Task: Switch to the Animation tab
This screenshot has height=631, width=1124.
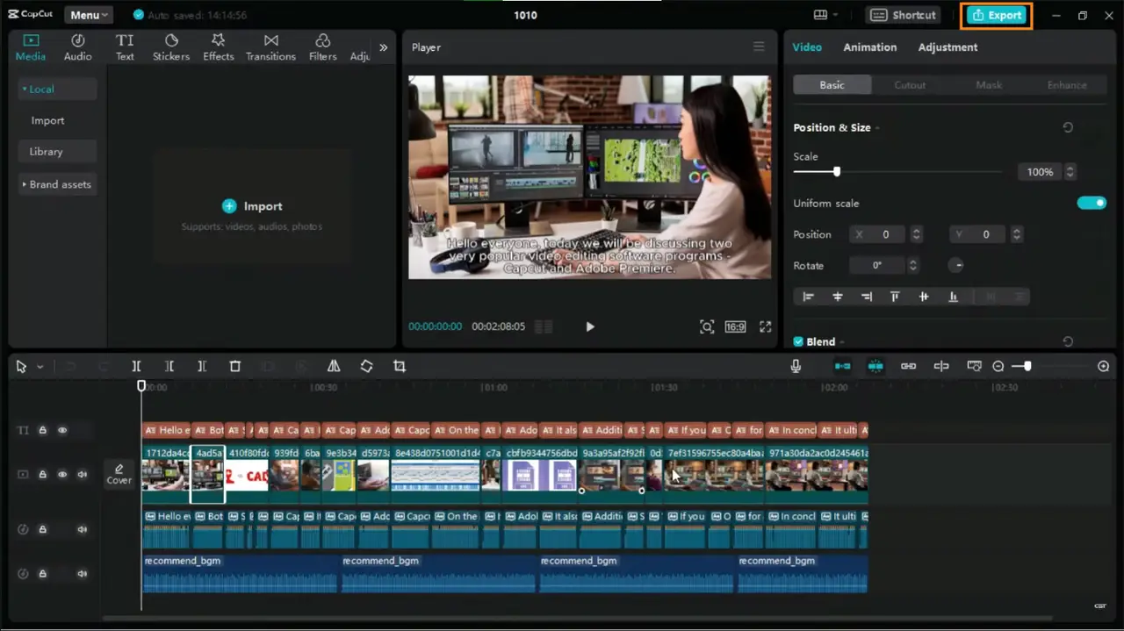Action: pyautogui.click(x=869, y=47)
